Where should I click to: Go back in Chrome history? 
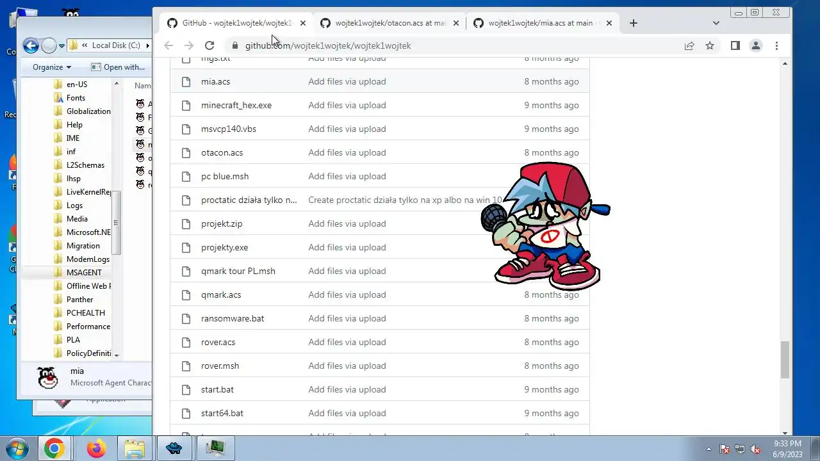click(168, 45)
